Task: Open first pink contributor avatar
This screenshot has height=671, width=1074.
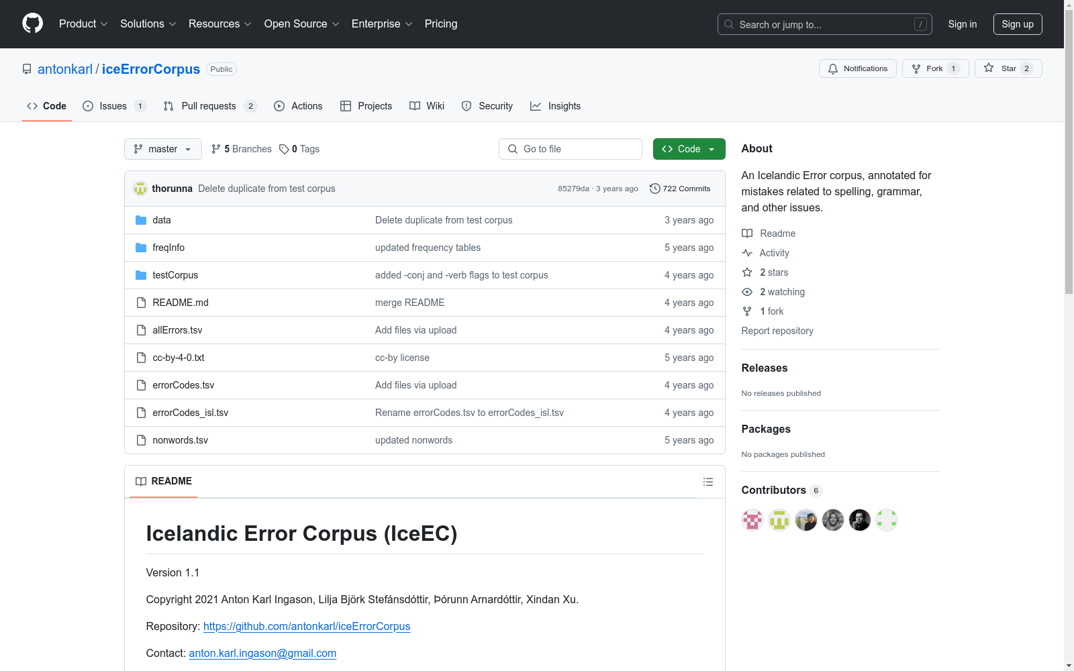Action: [x=752, y=520]
